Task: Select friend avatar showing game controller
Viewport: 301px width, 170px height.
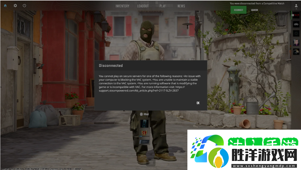Action: tap(296, 24)
